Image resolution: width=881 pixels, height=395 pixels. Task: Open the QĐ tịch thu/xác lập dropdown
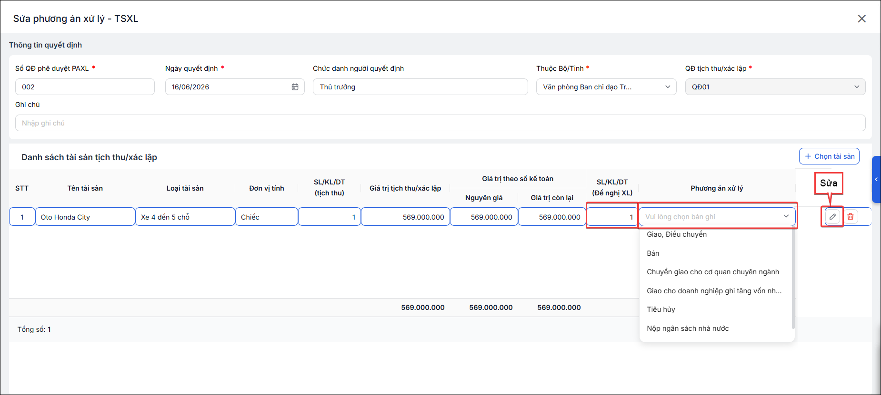tap(775, 87)
